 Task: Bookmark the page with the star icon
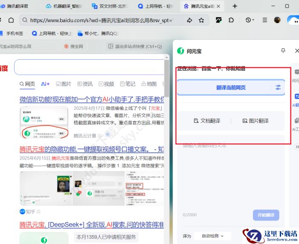(201, 20)
